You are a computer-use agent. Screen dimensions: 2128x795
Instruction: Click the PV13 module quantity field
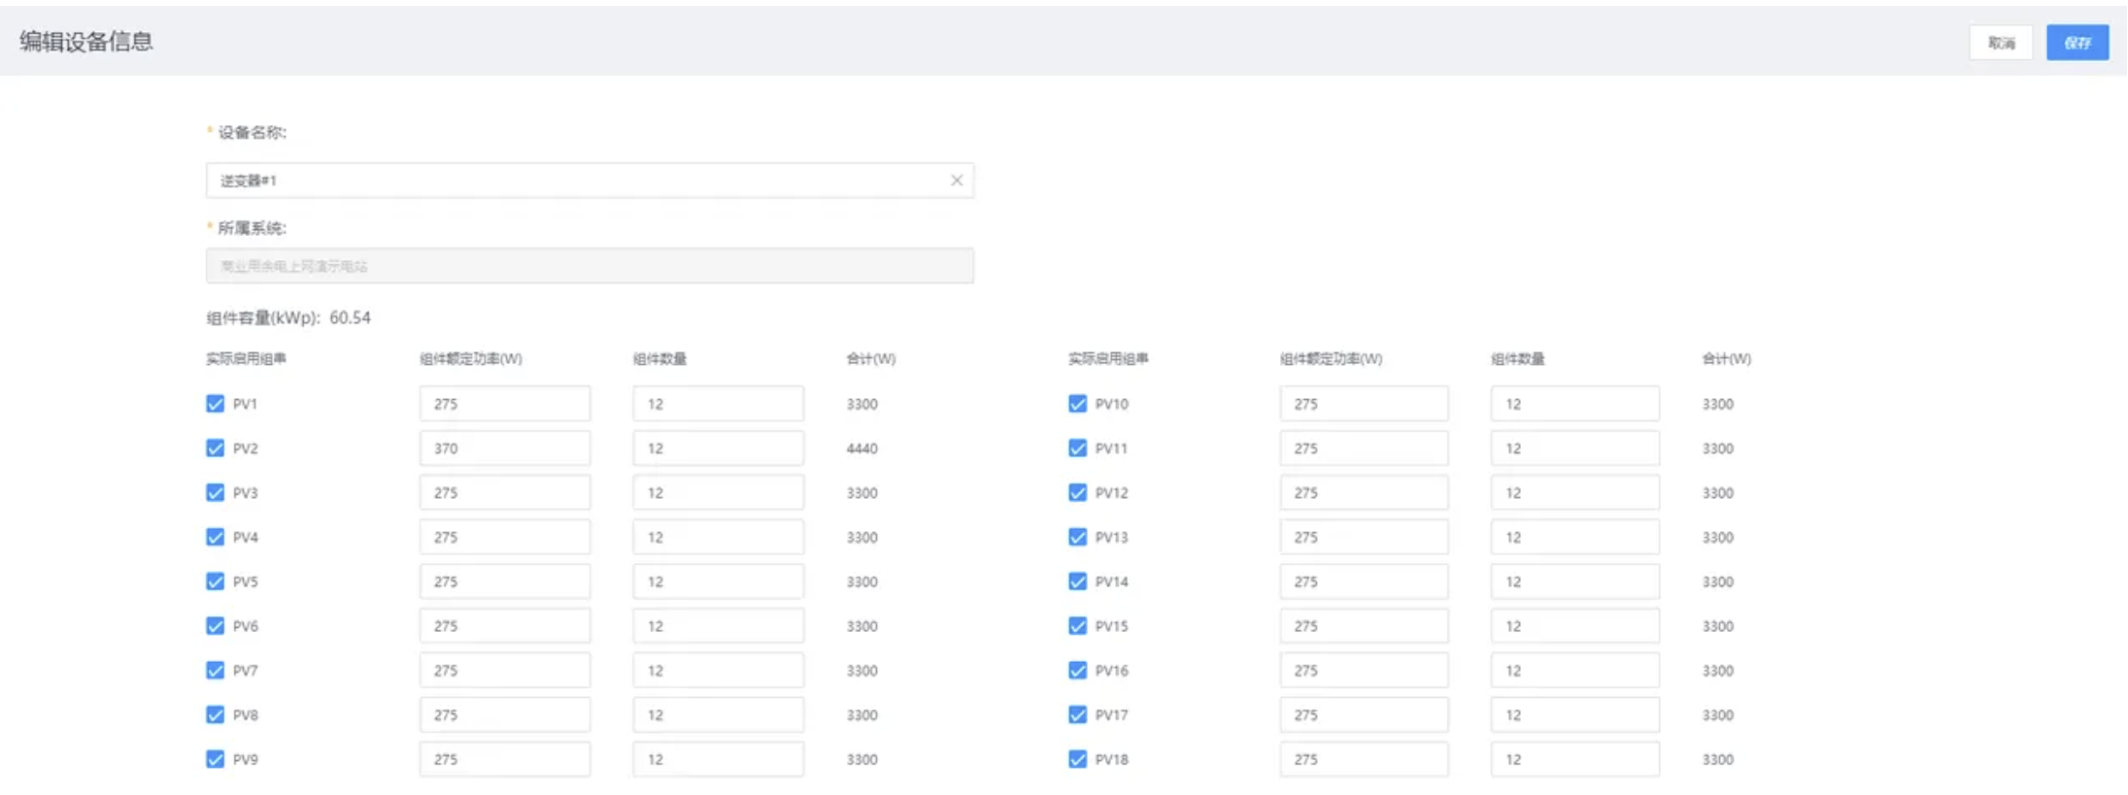[x=1574, y=537]
